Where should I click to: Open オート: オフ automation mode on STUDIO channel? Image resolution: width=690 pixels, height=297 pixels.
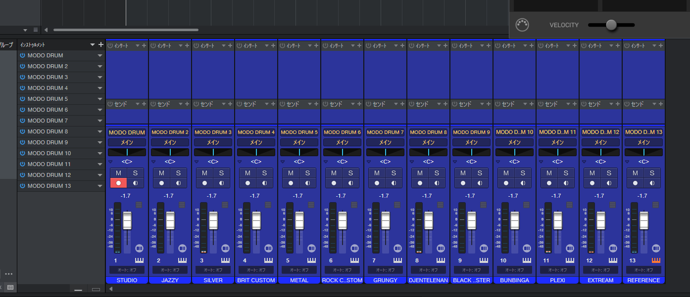pos(127,270)
